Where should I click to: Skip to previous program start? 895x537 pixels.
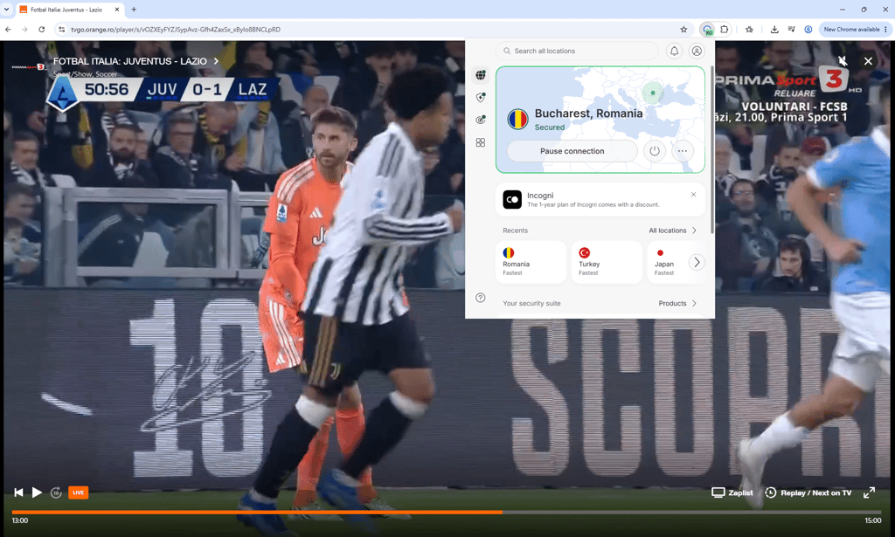19,492
